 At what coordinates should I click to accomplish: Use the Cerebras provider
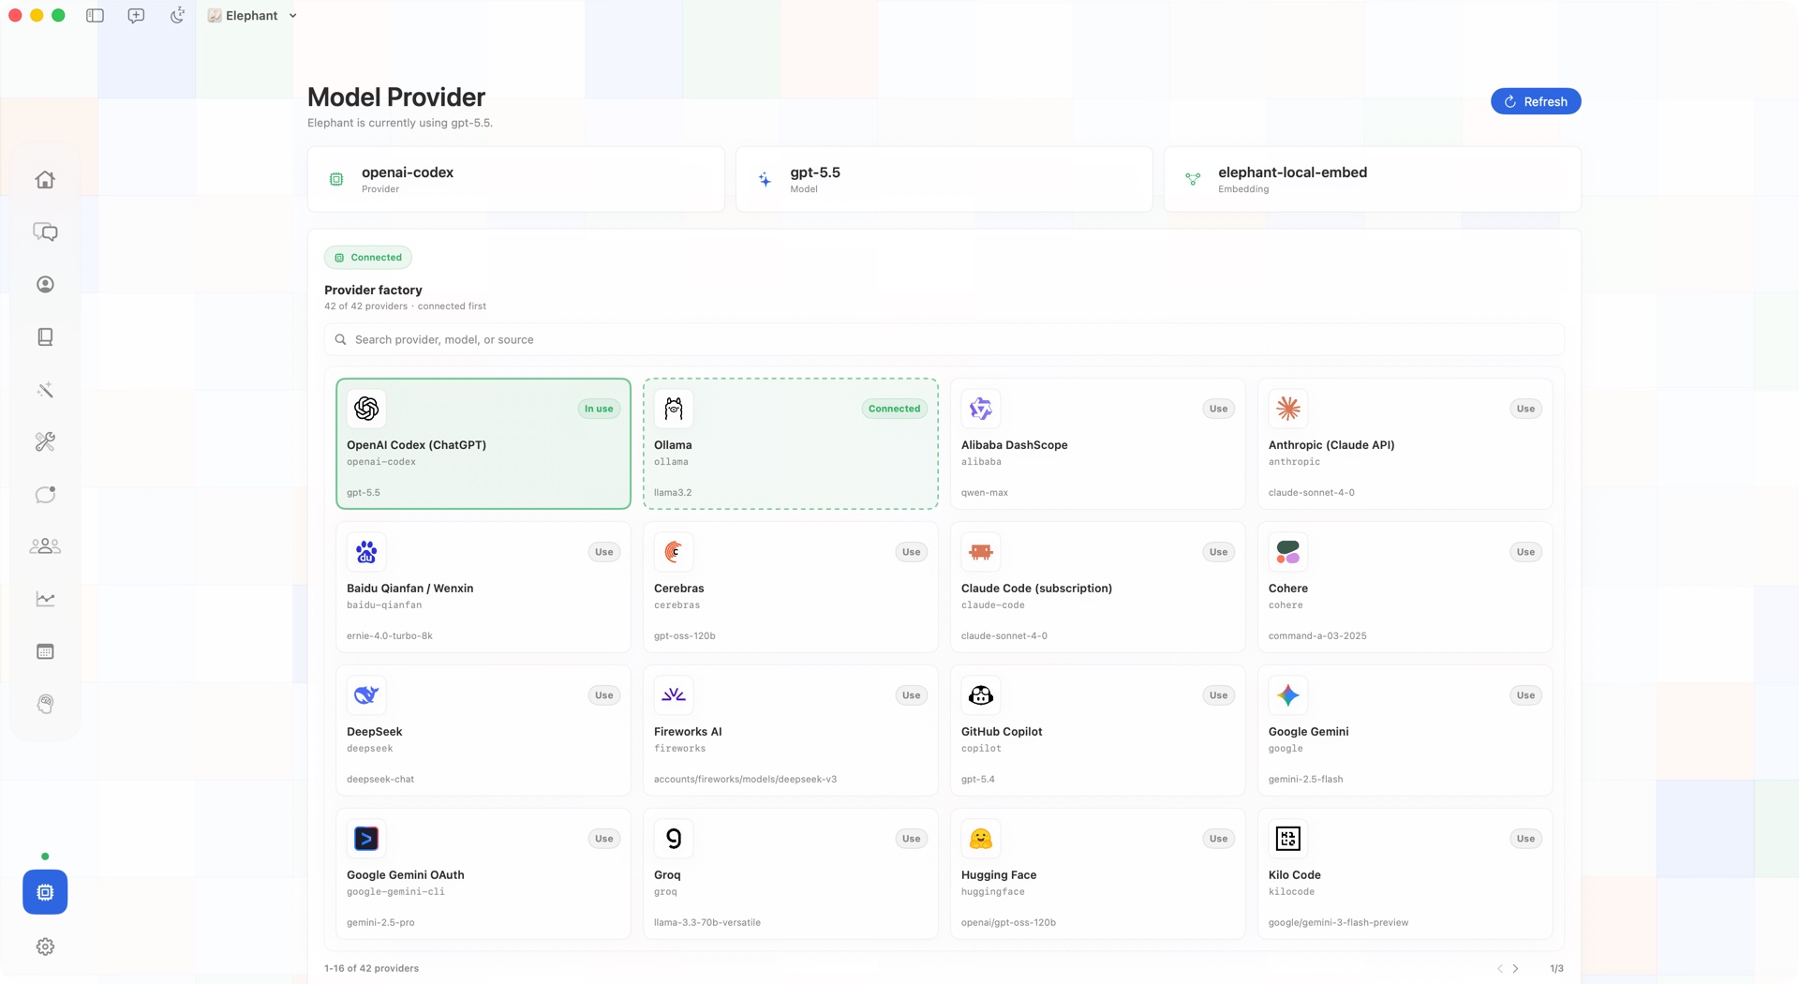911,552
